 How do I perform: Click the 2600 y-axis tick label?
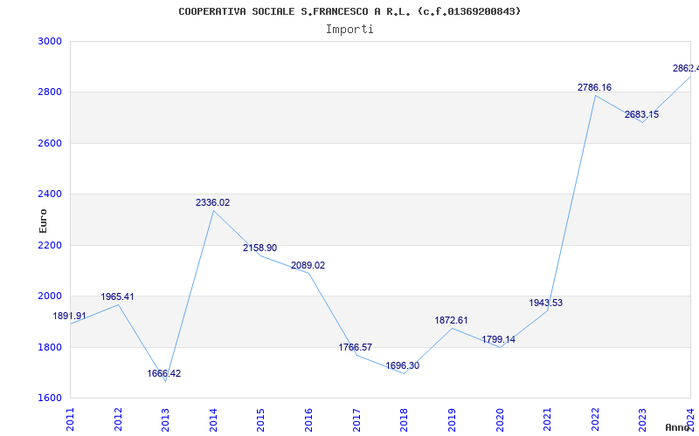(49, 143)
